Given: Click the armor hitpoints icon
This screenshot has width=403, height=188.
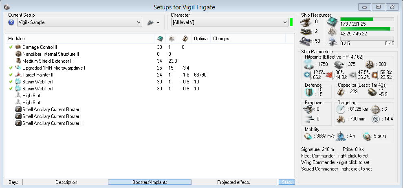Looking at the screenshot, I should point(339,64).
